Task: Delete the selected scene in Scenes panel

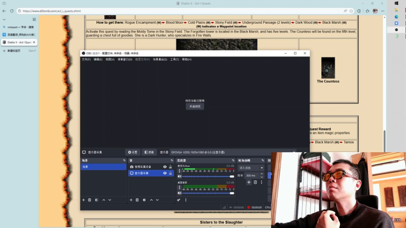Action: (90, 200)
